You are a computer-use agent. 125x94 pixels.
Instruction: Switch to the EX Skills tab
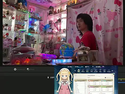point(96,71)
